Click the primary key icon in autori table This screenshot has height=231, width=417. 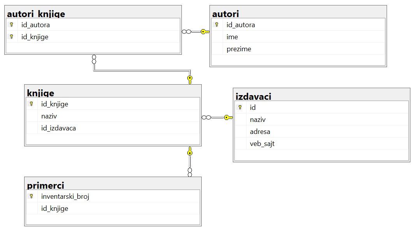coord(217,25)
